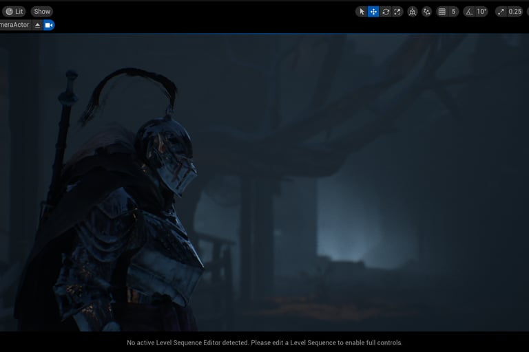Image resolution: width=529 pixels, height=352 pixels.
Task: Toggle the camera view icon
Action: tap(49, 25)
